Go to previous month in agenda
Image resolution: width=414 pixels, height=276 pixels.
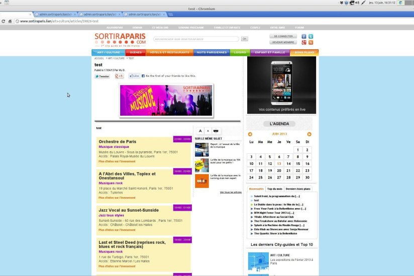(250, 134)
